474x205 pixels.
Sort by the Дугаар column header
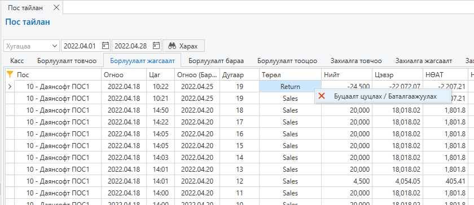tap(239, 74)
